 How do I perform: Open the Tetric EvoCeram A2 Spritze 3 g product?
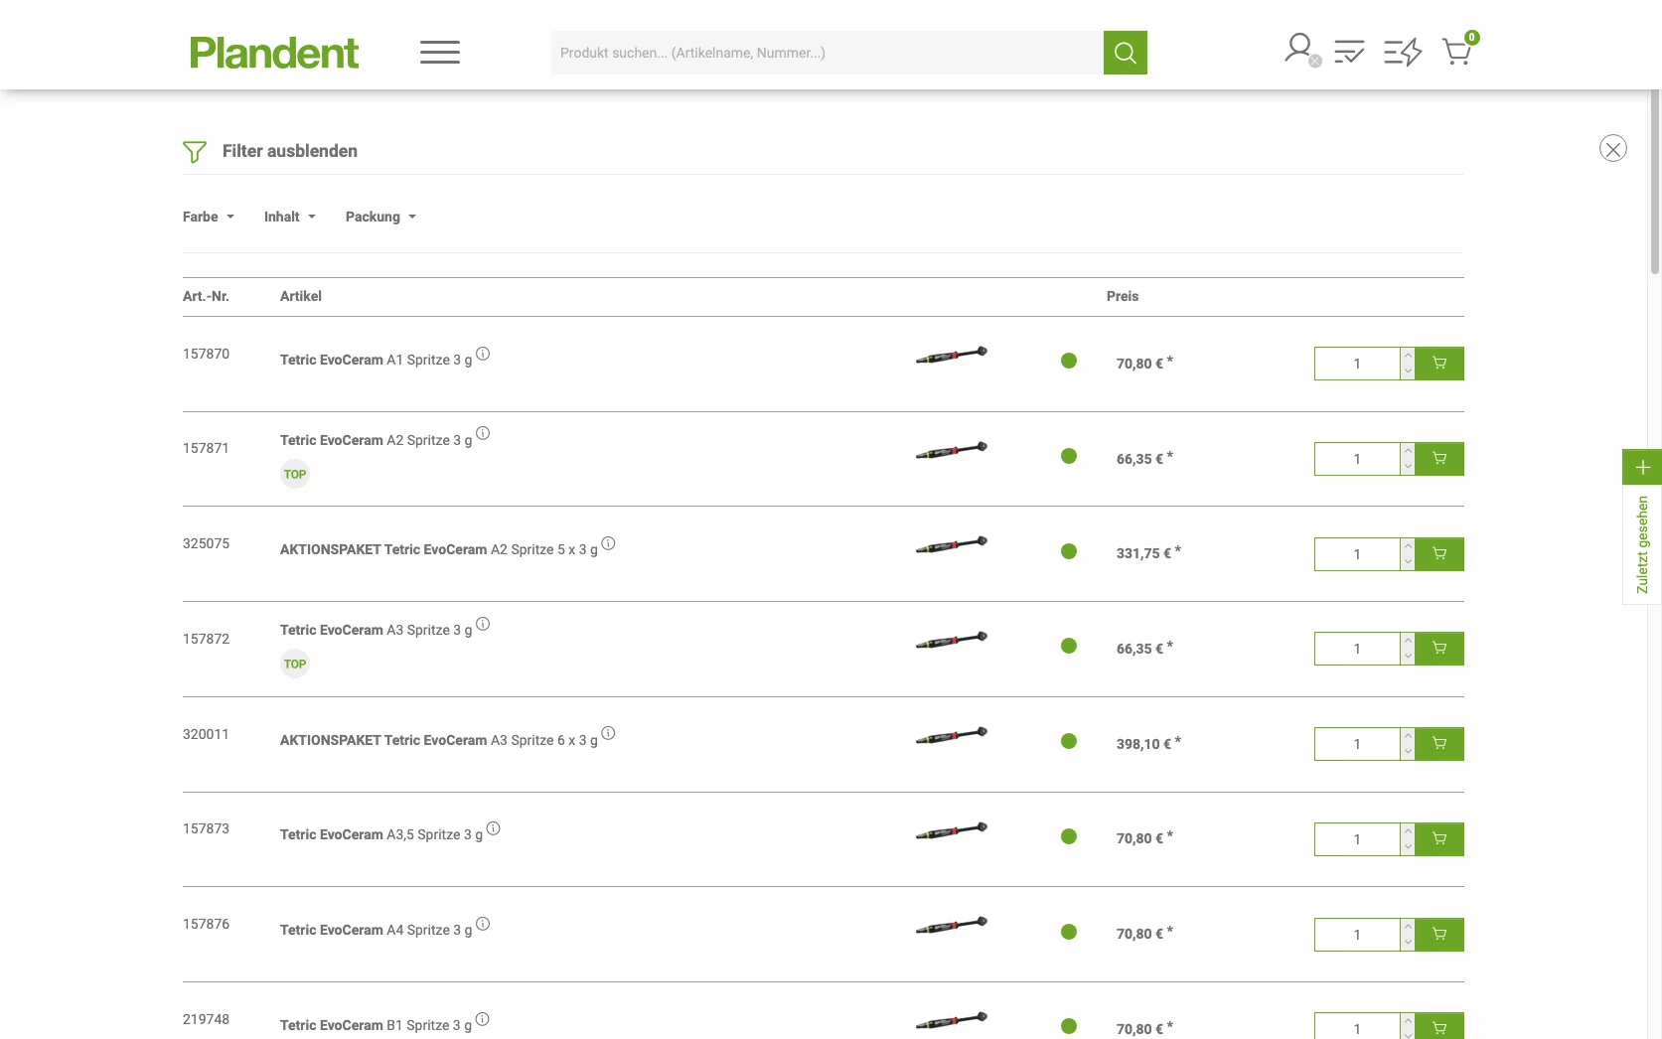[x=376, y=440]
